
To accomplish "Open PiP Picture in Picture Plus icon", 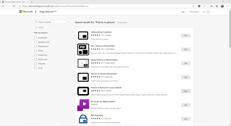I will click(83, 49).
